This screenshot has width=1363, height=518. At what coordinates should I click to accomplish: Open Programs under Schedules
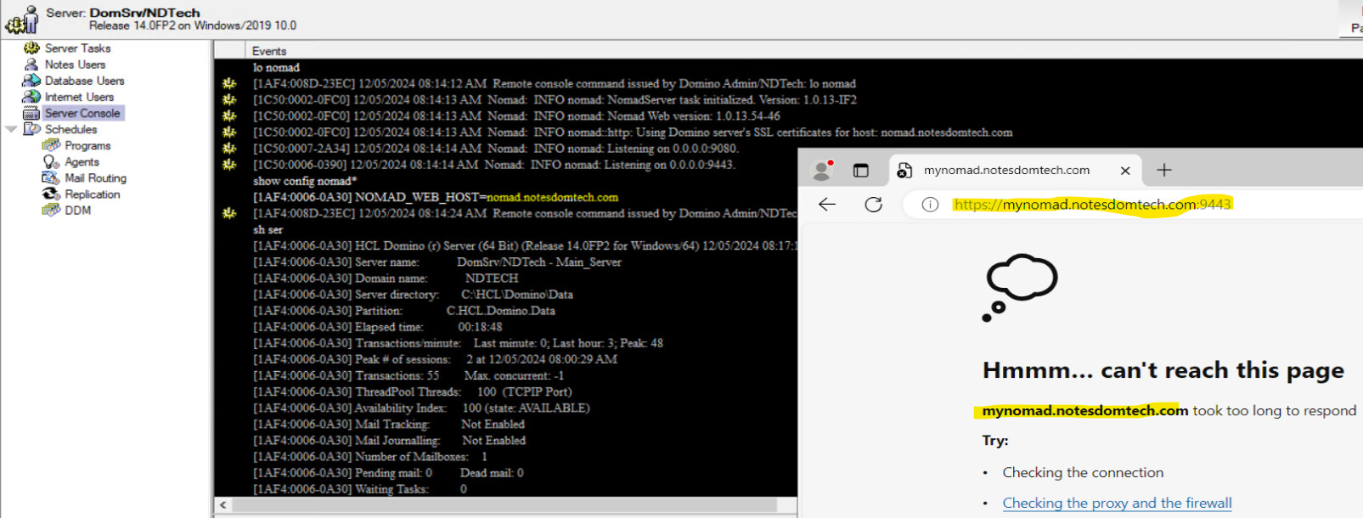tap(87, 145)
